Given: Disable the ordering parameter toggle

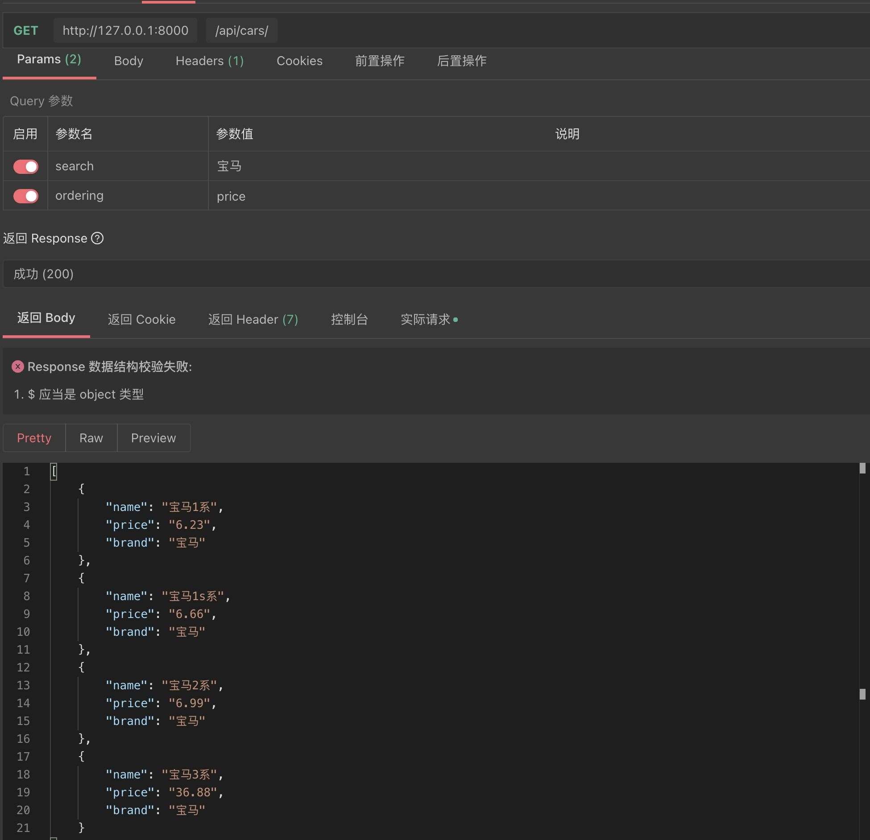Looking at the screenshot, I should pyautogui.click(x=26, y=196).
